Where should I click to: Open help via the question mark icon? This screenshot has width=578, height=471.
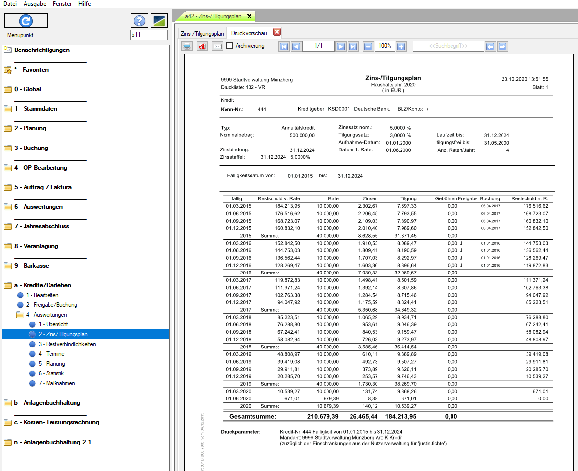click(140, 21)
